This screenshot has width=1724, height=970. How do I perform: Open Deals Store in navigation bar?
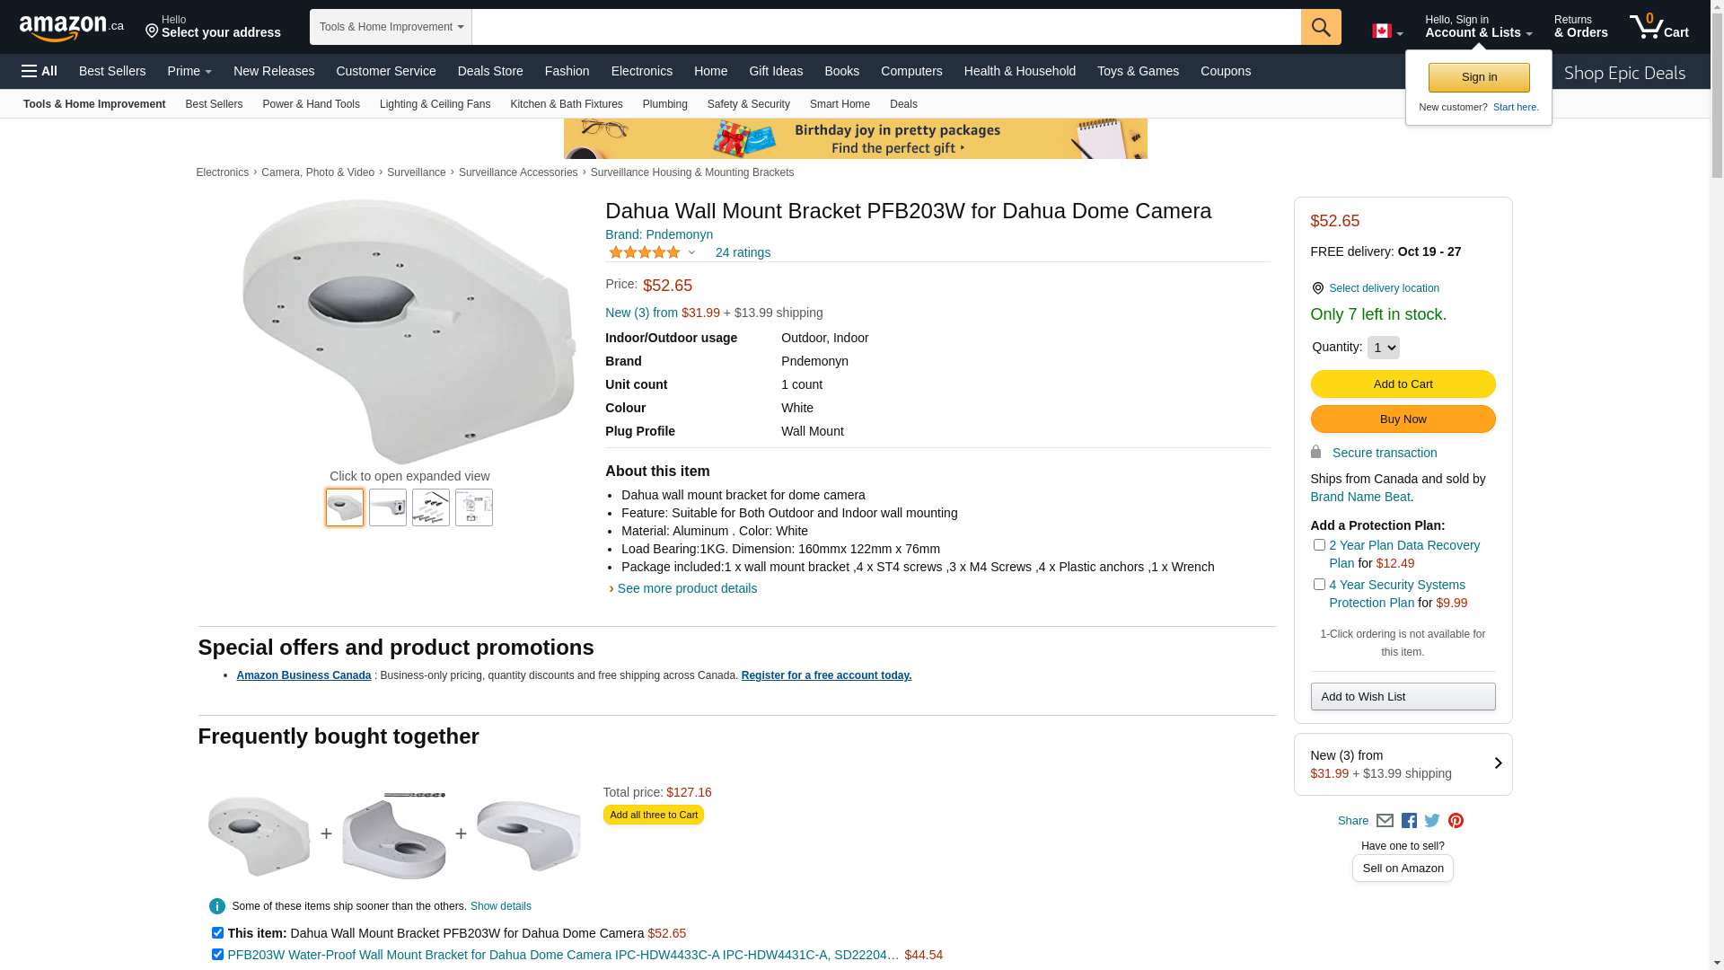coord(490,71)
